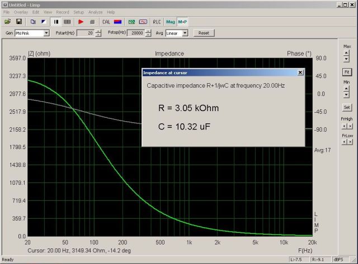358x264 pixels.
Task: Shift FrHigh right with its right arrow
Action: [350, 126]
